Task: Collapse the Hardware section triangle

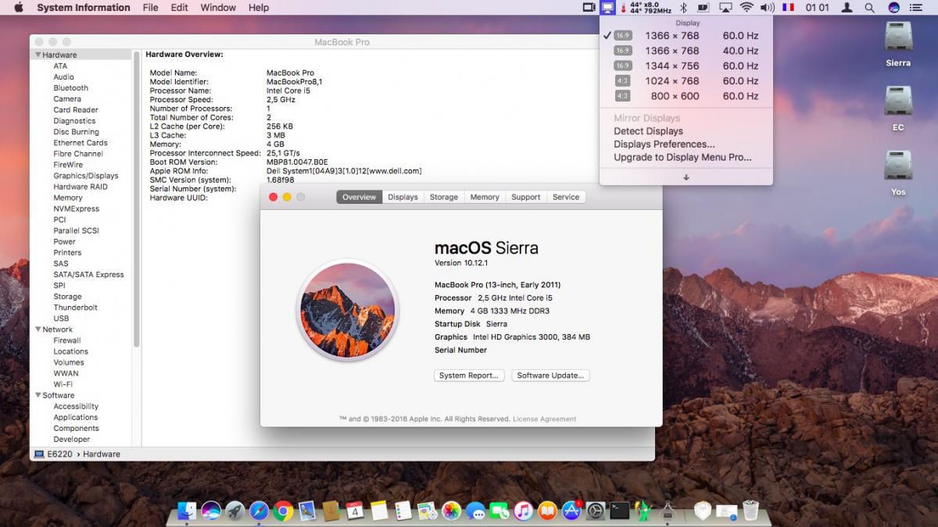Action: click(x=38, y=55)
